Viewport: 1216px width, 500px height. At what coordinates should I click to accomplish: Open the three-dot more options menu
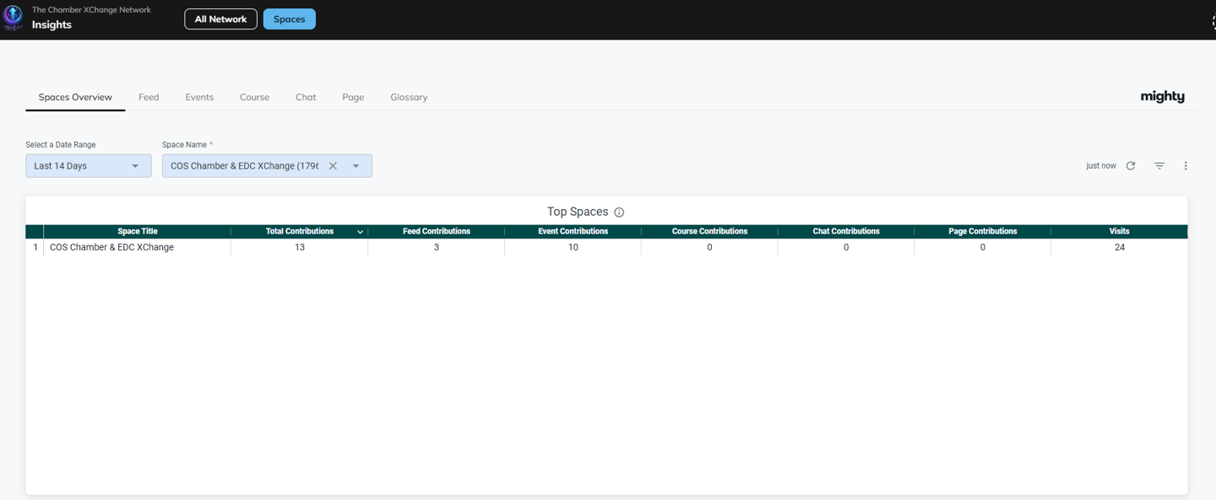coord(1186,166)
